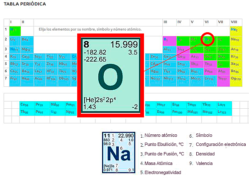Click the Nobelium No102 cell
Viewport: 249px width, 186px height.
click(209, 112)
